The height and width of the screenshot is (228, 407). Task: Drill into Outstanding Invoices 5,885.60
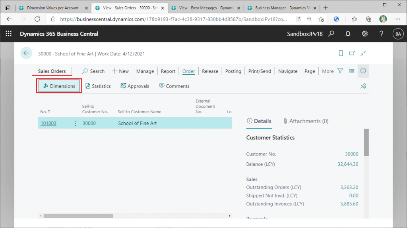click(x=349, y=204)
